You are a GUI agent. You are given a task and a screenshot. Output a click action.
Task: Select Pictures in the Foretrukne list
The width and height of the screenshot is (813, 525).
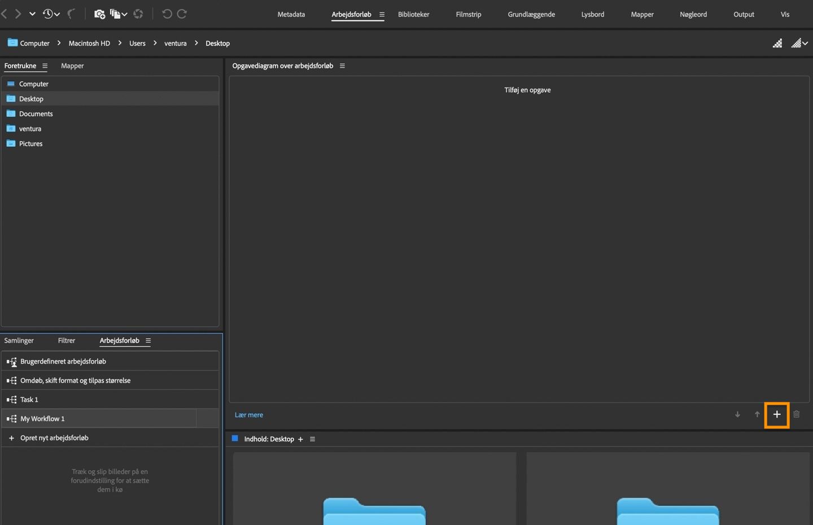pos(110,143)
